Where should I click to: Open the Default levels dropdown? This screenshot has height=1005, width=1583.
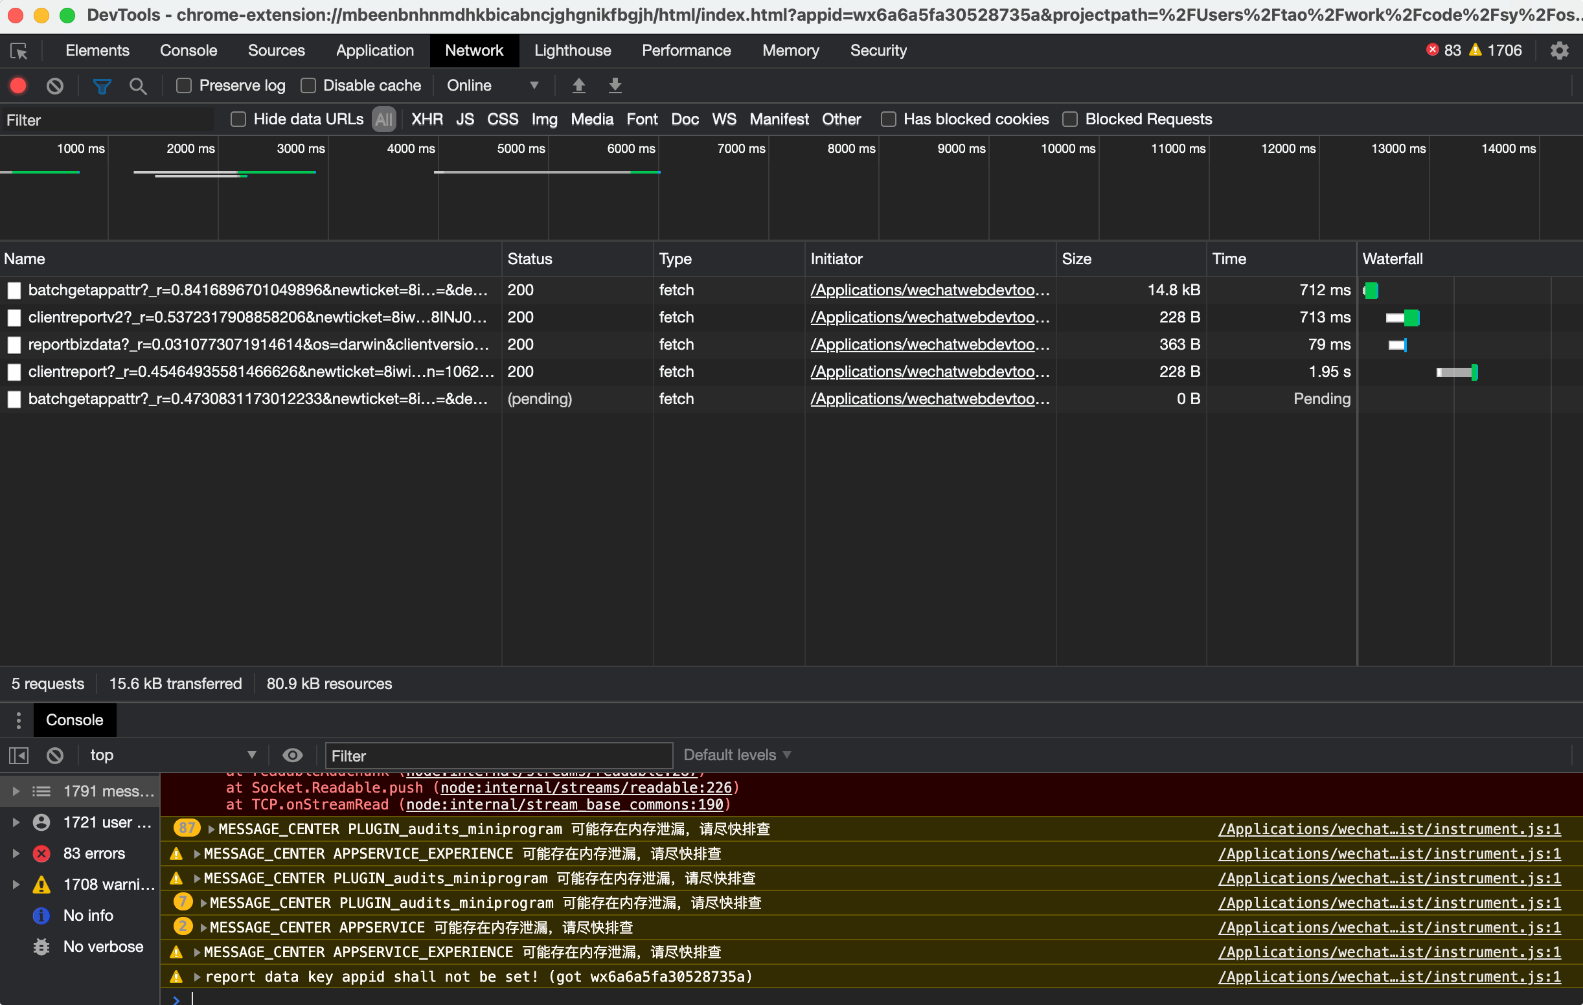pos(736,755)
